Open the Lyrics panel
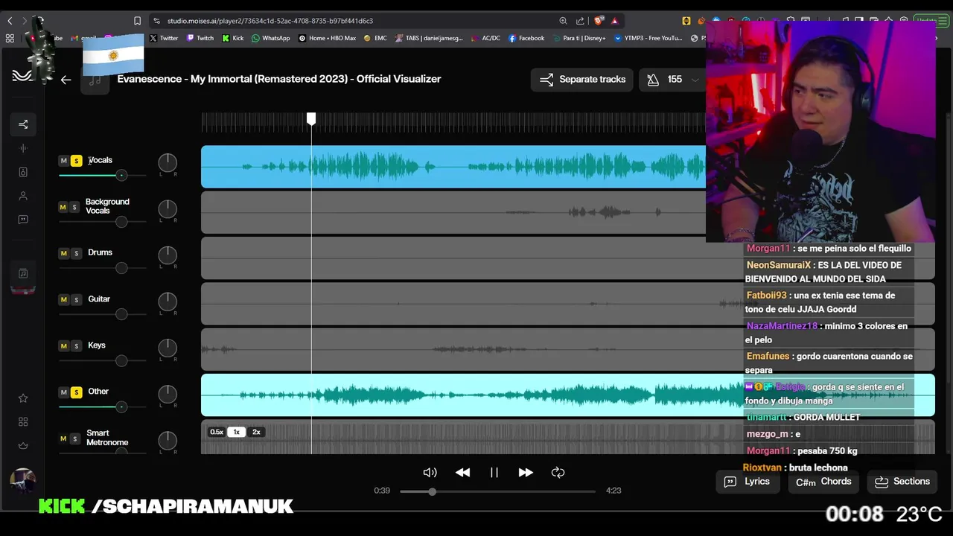The image size is (953, 536). (748, 482)
